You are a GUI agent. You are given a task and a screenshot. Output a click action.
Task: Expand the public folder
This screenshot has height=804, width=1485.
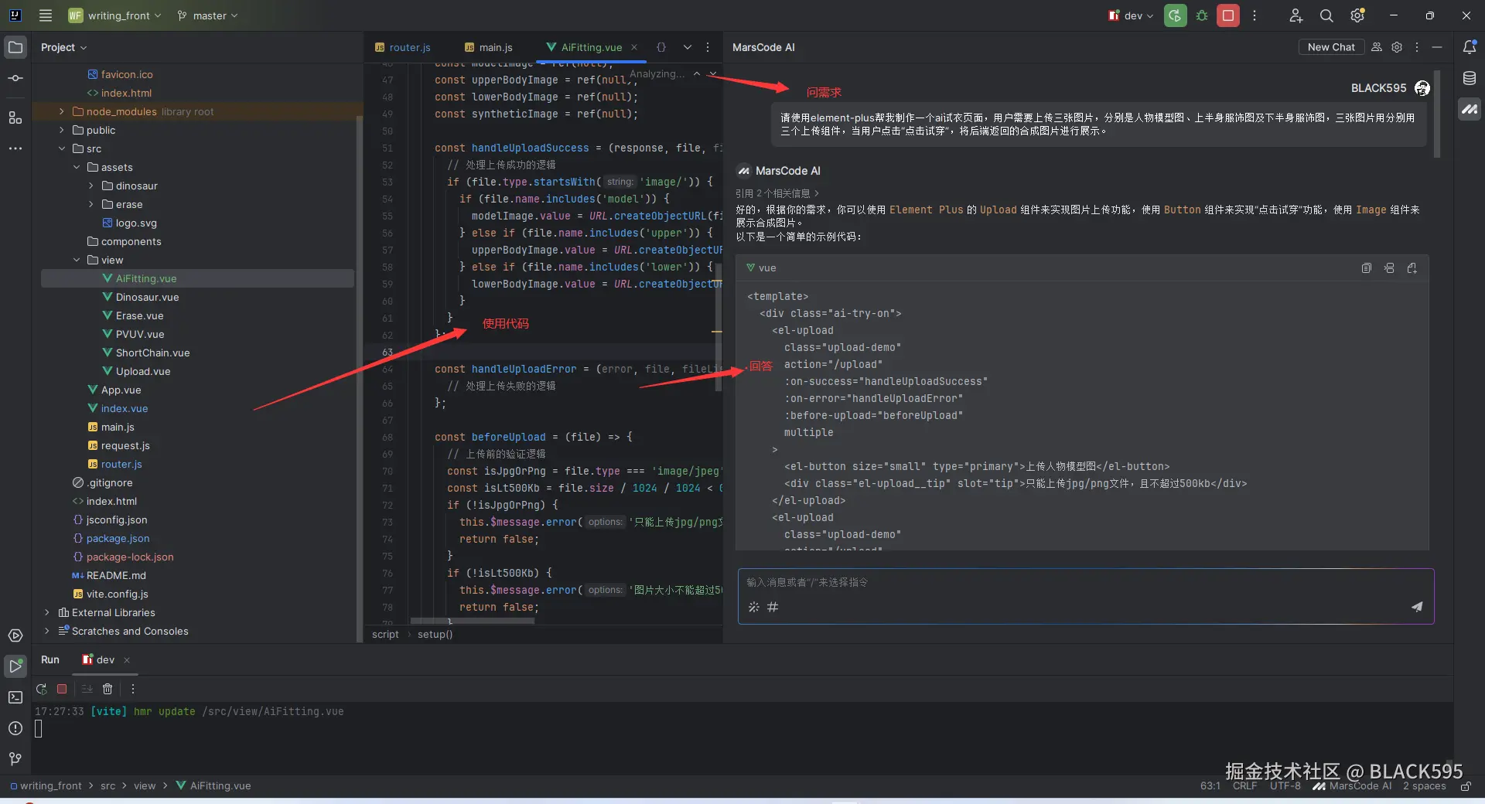[x=62, y=130]
